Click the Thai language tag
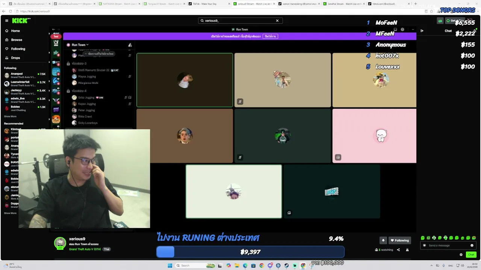 107,249
